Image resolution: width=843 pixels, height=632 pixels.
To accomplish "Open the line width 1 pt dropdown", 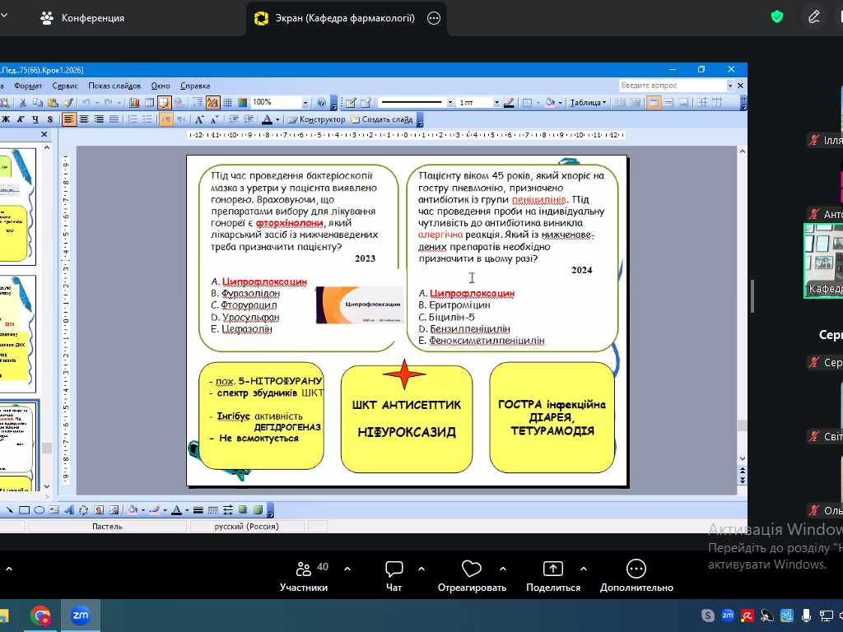I will 496,103.
